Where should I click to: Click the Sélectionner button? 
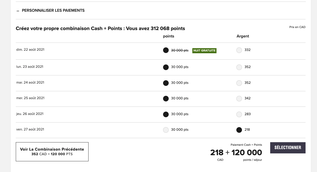288,148
